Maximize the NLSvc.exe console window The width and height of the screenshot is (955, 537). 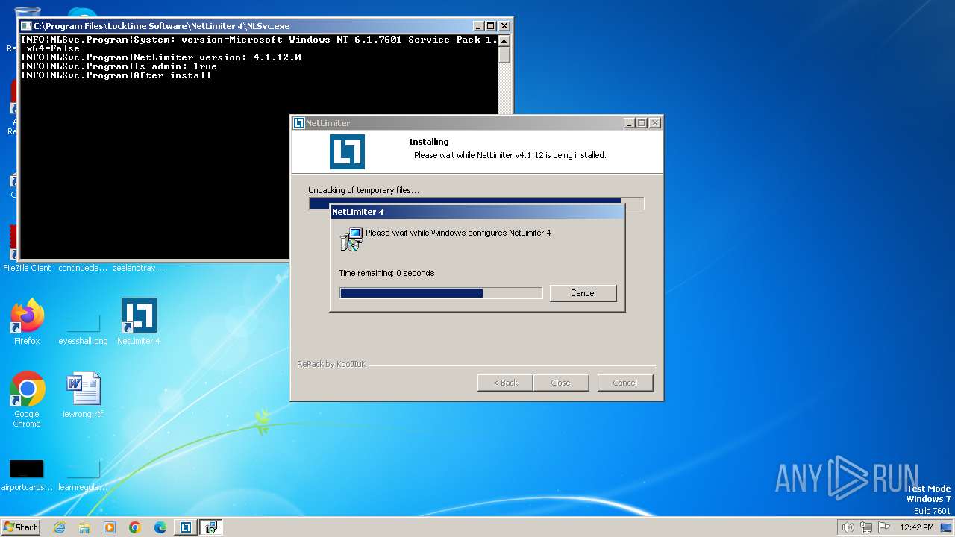pos(491,26)
